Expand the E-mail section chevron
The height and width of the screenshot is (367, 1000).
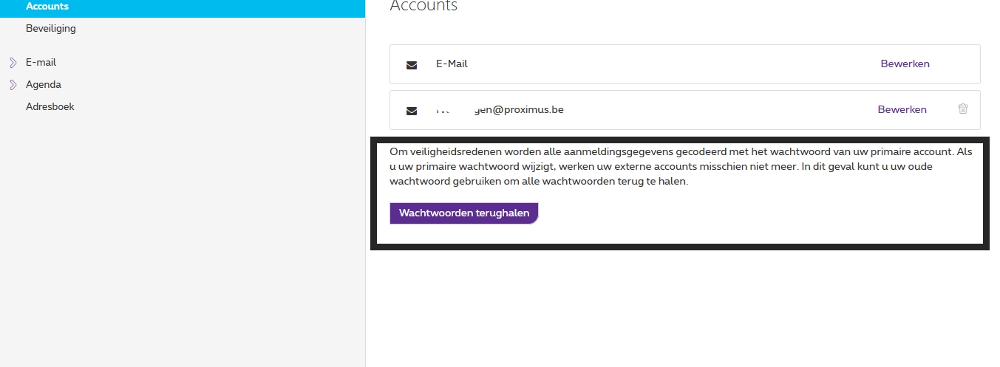point(13,63)
